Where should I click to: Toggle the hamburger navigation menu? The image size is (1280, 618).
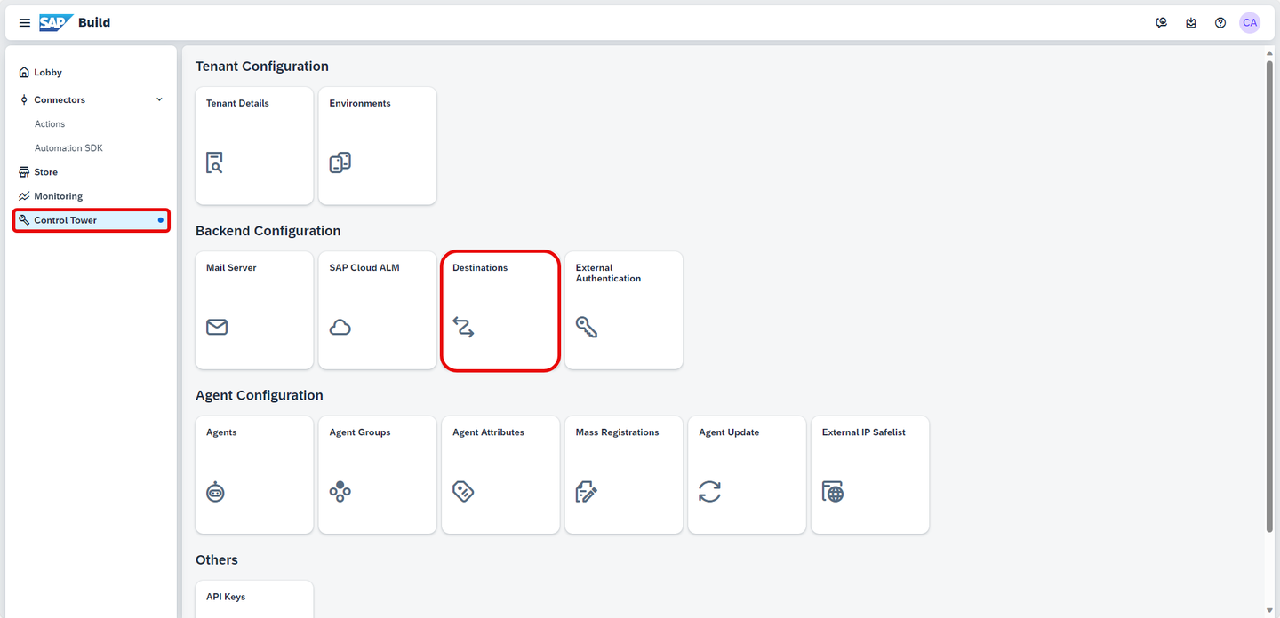coord(25,23)
